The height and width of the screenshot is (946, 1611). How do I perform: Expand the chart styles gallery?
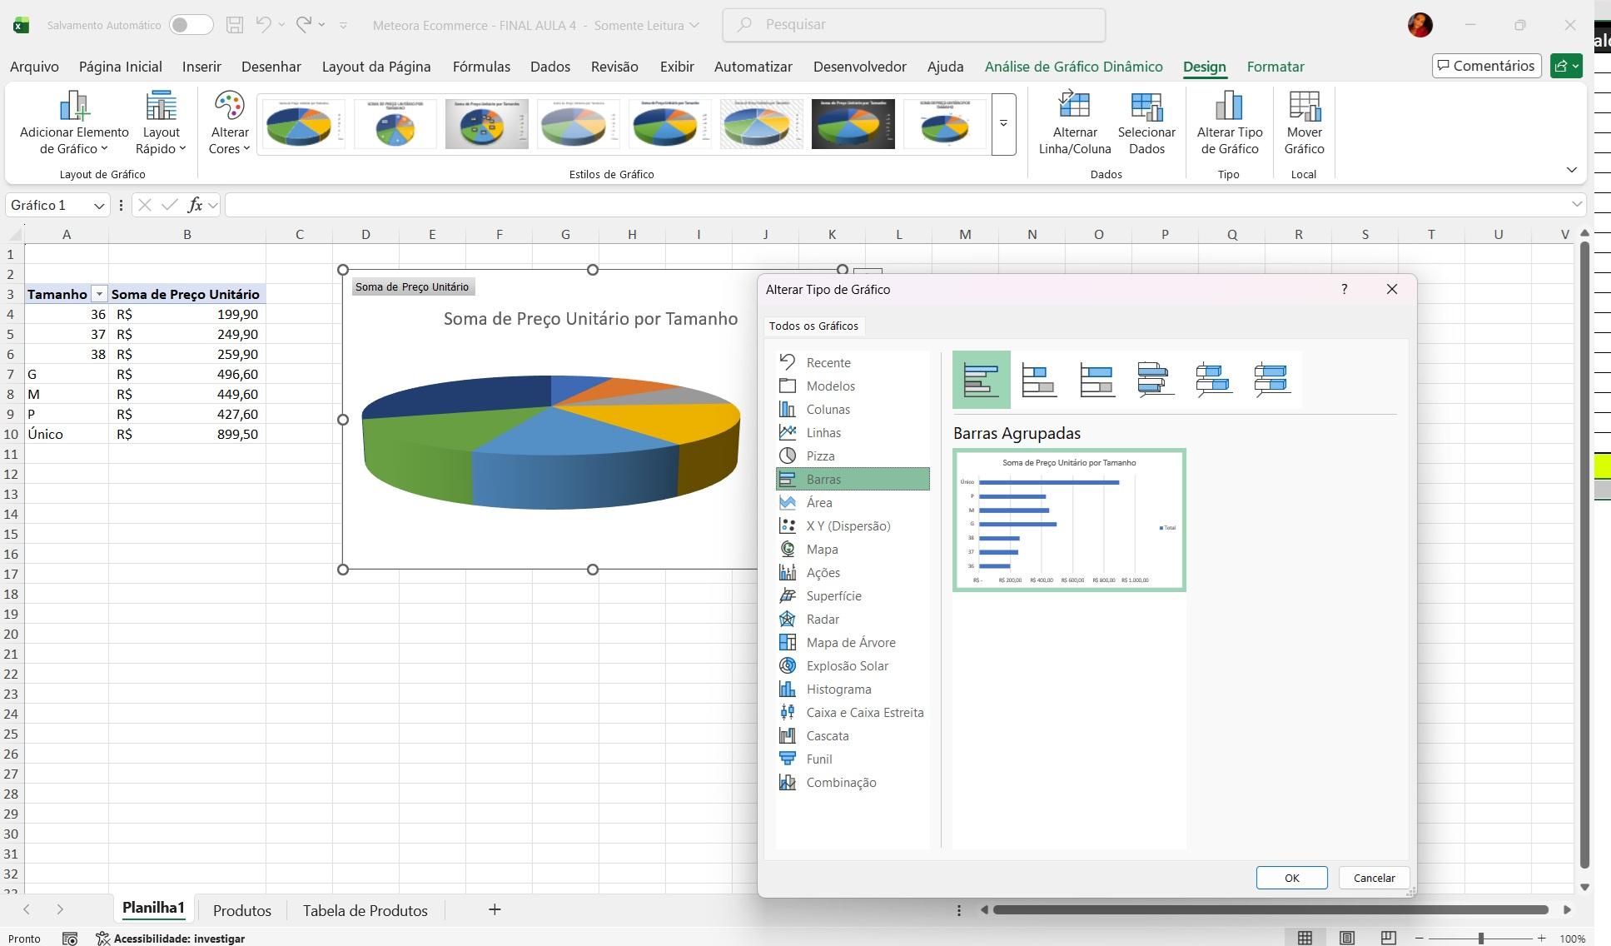(x=1003, y=124)
